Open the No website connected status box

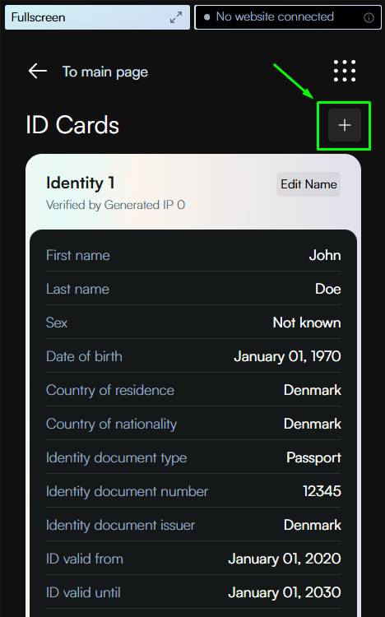(x=288, y=17)
